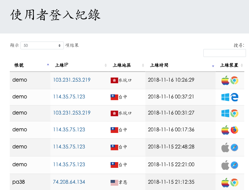Open the results-per-page dropdown showing 50
Screen dimensions: 249x190
42,45
